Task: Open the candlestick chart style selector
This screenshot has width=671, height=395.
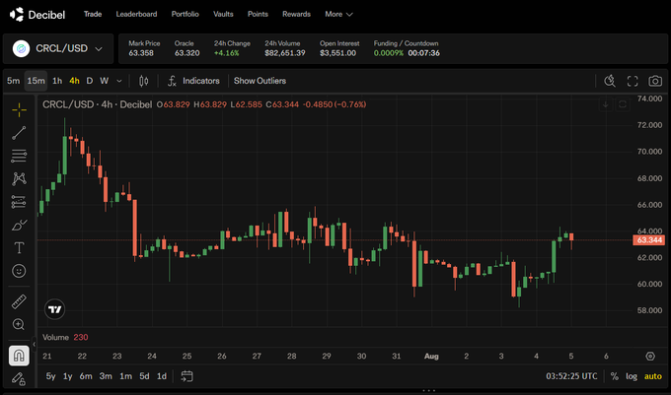Action: [x=144, y=81]
